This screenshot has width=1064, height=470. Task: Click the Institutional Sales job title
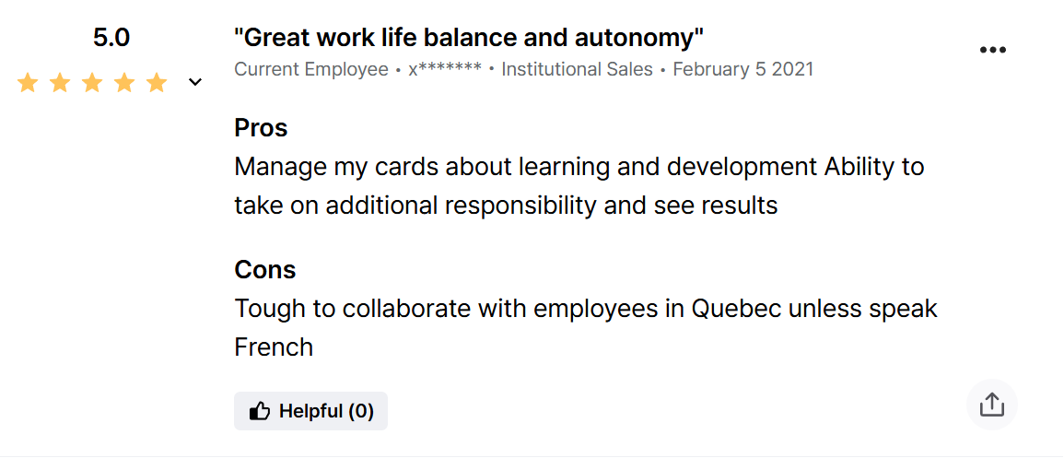[577, 69]
